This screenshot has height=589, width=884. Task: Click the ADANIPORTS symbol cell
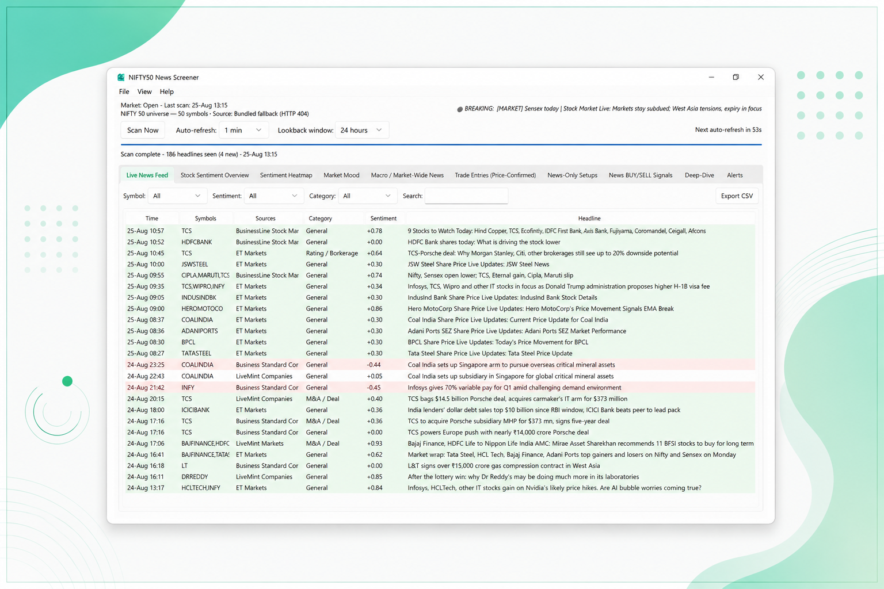pos(200,331)
